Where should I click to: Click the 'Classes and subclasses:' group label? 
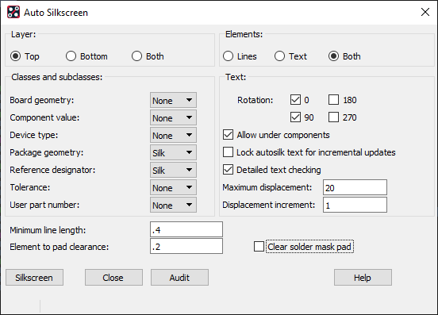[x=56, y=77]
